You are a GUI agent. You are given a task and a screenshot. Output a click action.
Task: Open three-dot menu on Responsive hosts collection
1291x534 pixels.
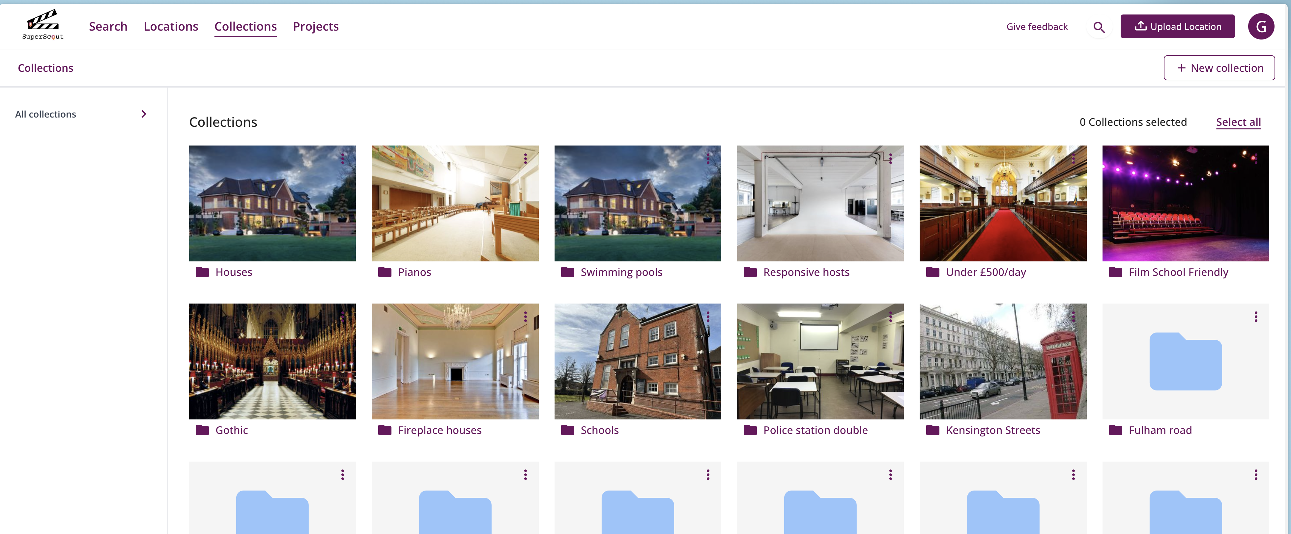pos(891,159)
